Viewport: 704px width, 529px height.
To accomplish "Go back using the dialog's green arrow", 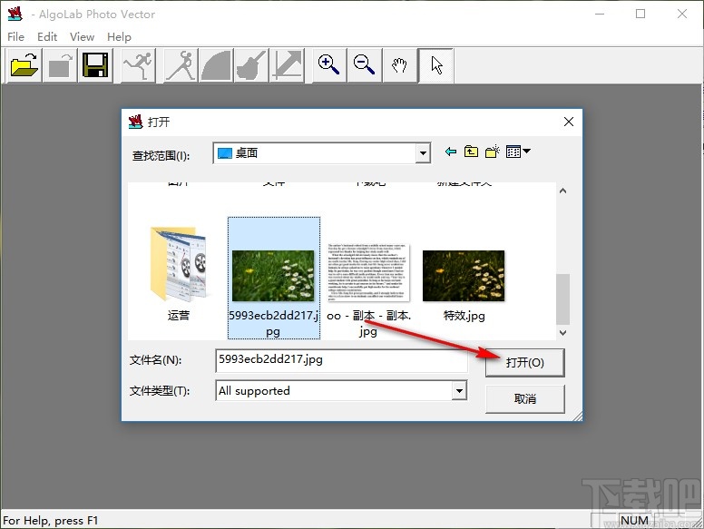I will click(x=450, y=152).
